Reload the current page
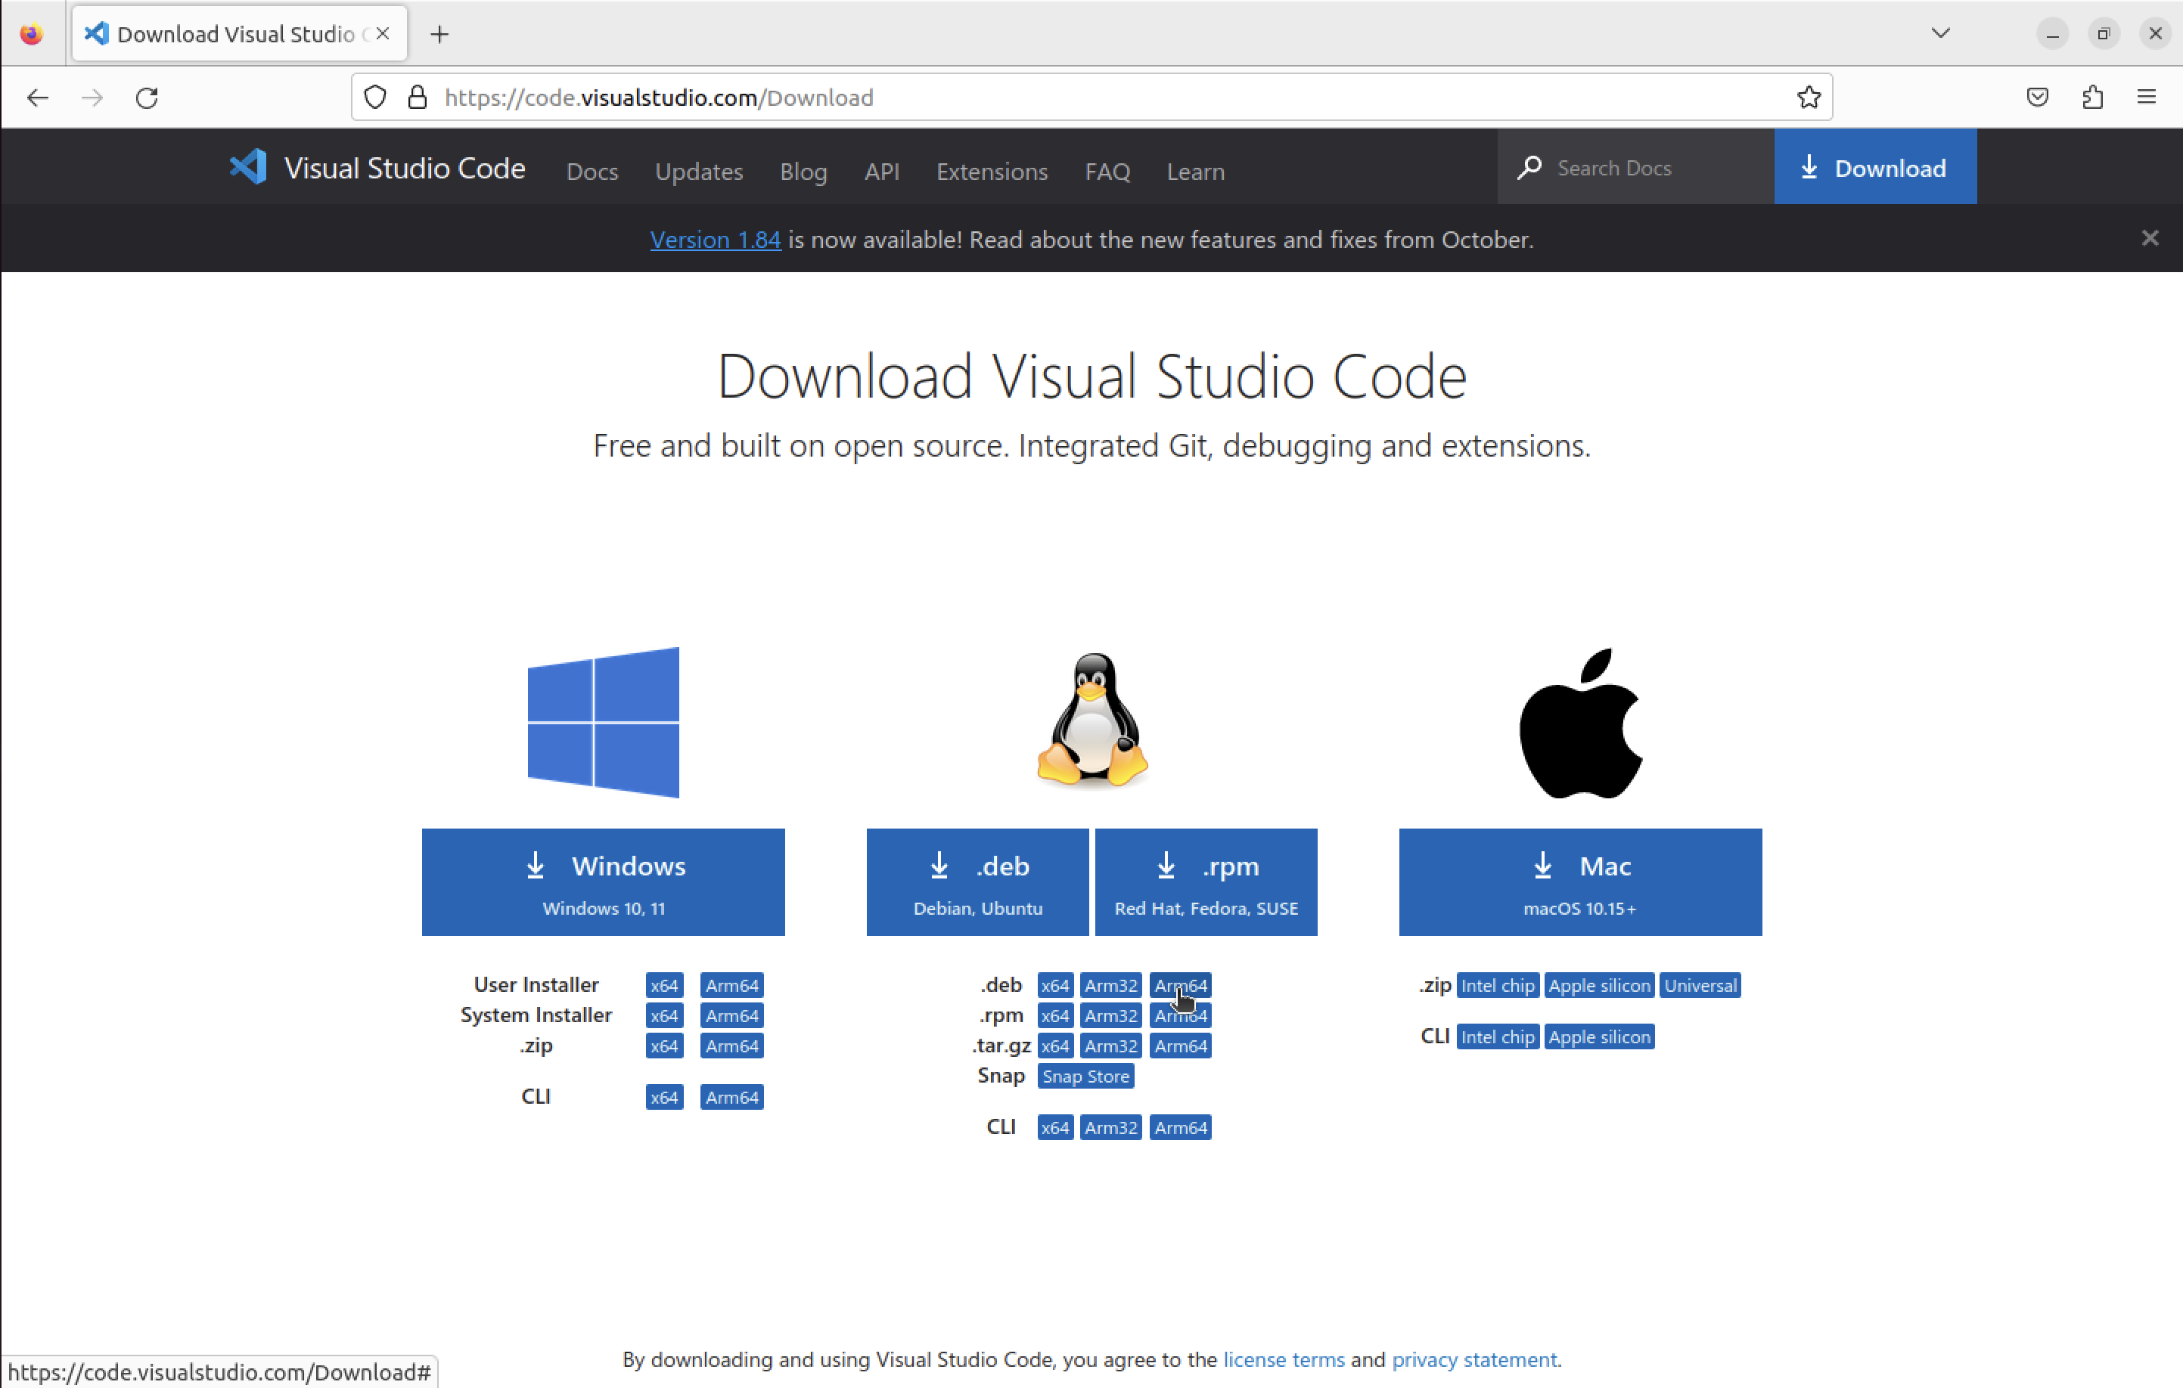Screen dimensions: 2183x1388 coord(147,97)
